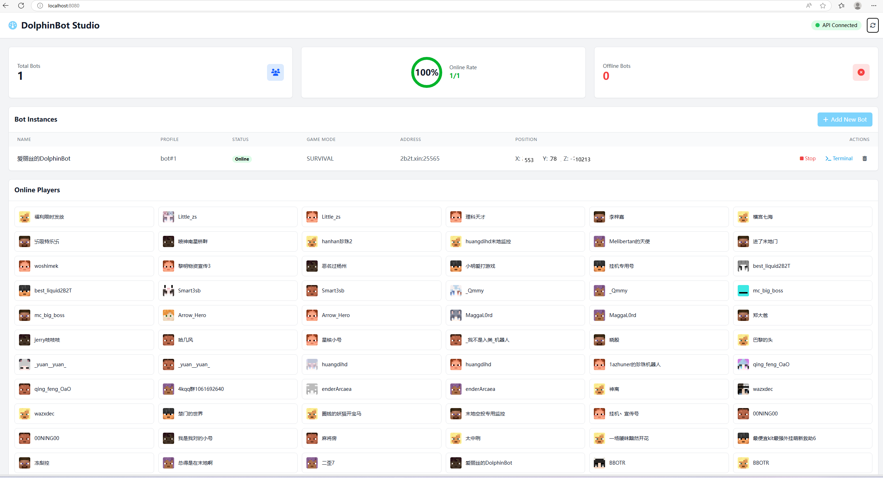Click the trash icon to delete 爱丽丝的DolphinBot
This screenshot has height=478, width=883.
pos(864,159)
